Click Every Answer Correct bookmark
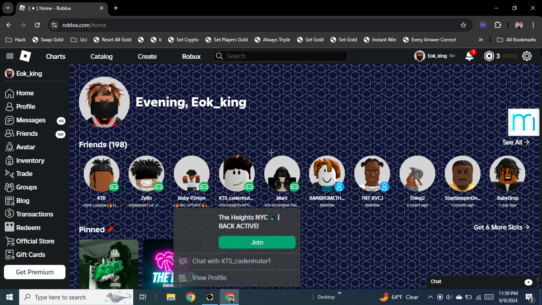The image size is (542, 305). [x=429, y=40]
